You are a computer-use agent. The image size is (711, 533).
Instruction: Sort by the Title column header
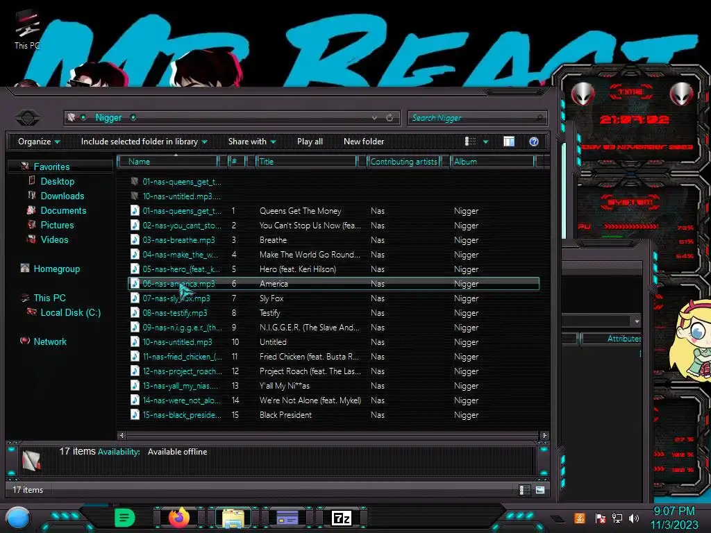click(x=306, y=161)
